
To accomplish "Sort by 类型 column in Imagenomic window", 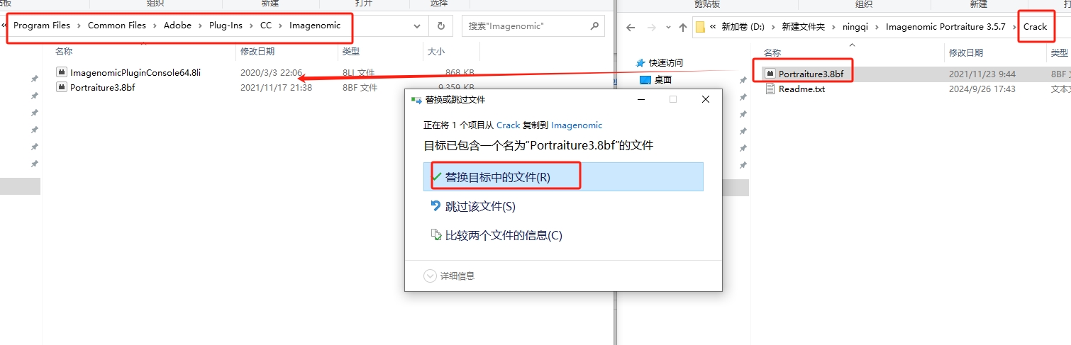I will click(x=351, y=52).
